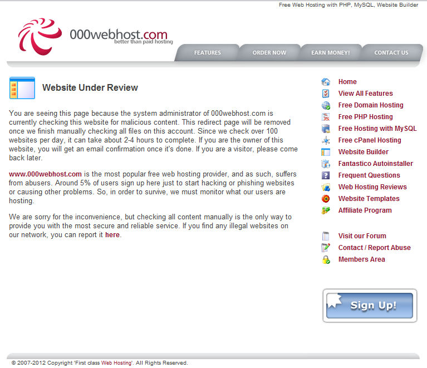
Task: Click the money icon beside Affiliate Program
Action: pyautogui.click(x=326, y=210)
